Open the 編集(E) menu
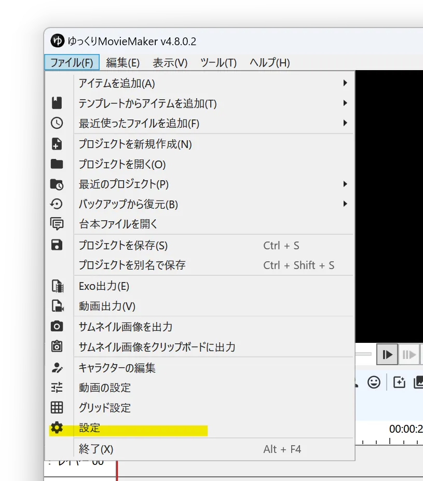The height and width of the screenshot is (481, 423). pyautogui.click(x=122, y=62)
